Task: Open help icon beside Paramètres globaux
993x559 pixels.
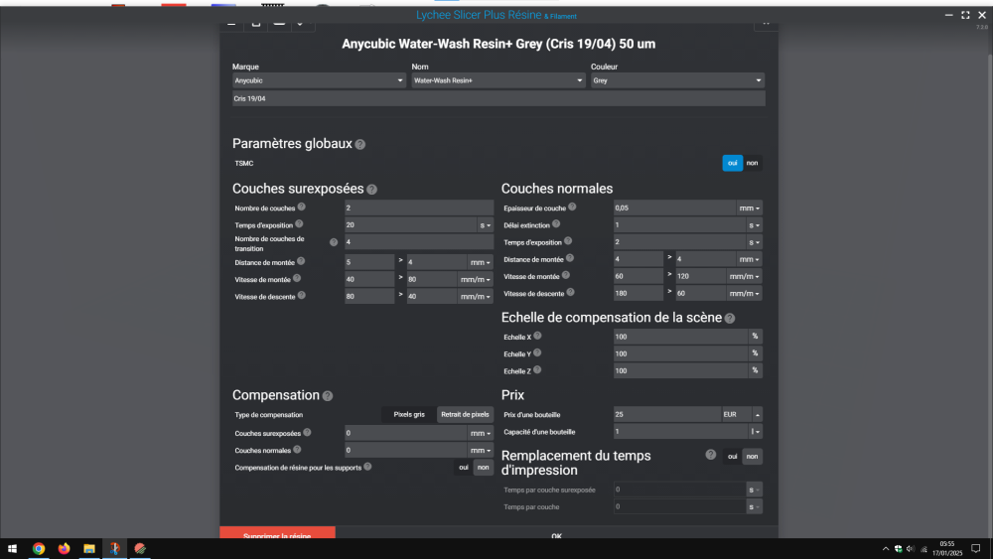Action: (x=360, y=144)
